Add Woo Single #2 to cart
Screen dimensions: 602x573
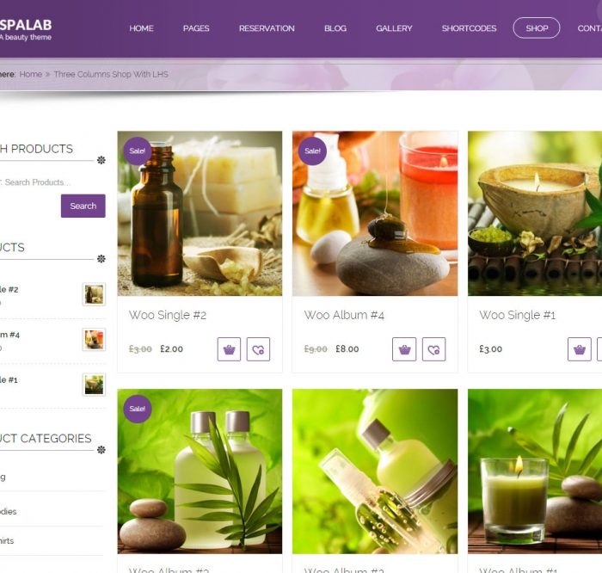229,349
